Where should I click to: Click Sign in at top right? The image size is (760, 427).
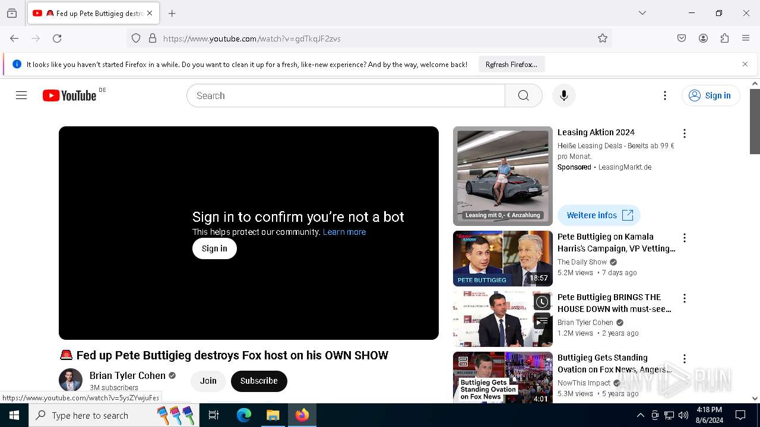coord(711,95)
